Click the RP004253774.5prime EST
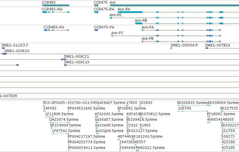The image size is (239, 152). [x=87, y=142]
